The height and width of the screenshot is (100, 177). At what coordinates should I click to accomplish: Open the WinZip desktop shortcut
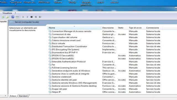(72, 2)
